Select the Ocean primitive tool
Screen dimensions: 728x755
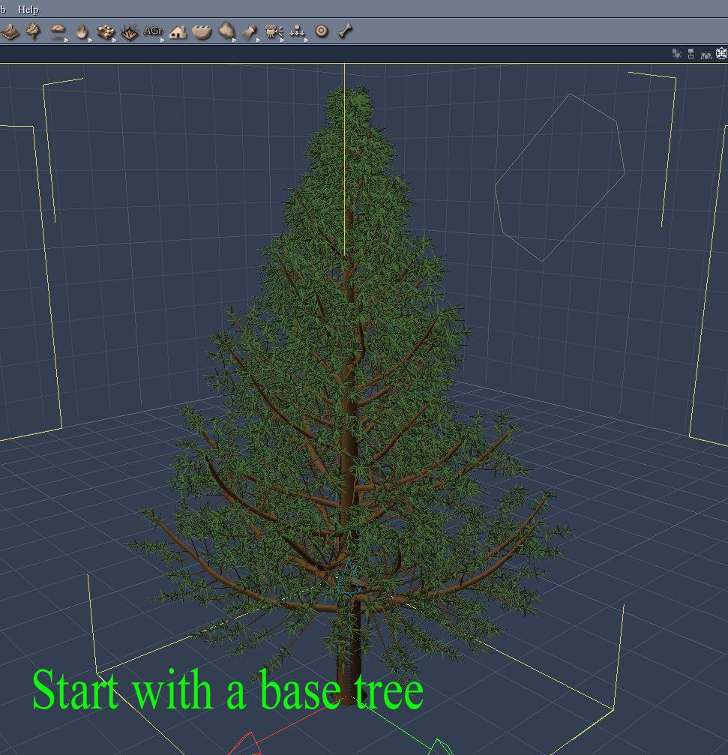pyautogui.click(x=201, y=32)
